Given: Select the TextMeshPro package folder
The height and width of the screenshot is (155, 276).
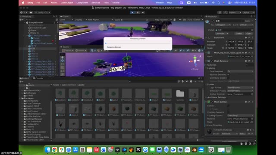Looking at the screenshot, I should [32, 124].
